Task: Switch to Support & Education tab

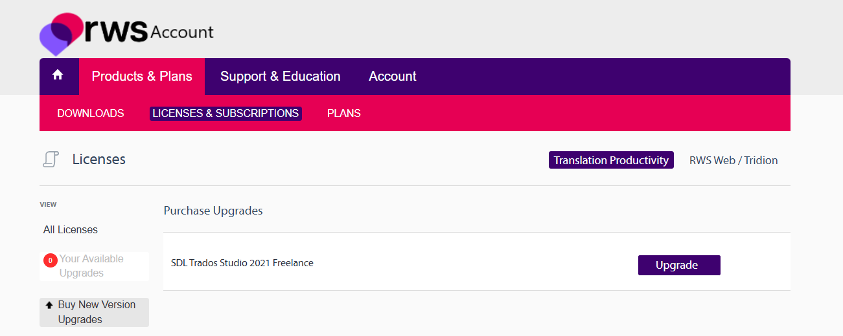Action: 280,76
